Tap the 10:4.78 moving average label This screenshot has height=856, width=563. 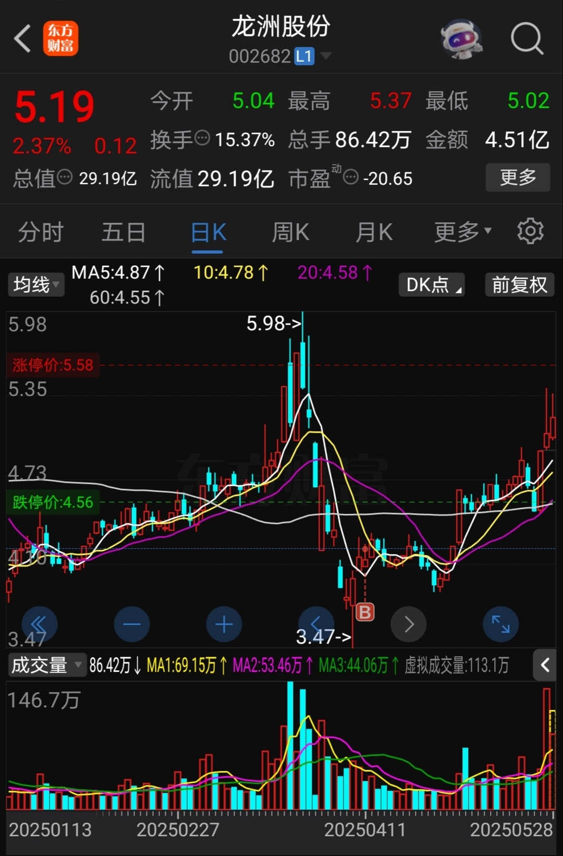tap(231, 272)
